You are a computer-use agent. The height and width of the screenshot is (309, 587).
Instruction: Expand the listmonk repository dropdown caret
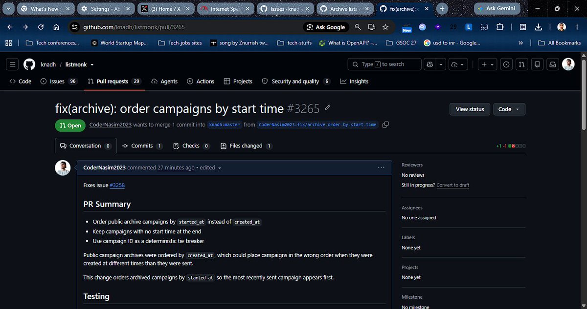(x=92, y=65)
